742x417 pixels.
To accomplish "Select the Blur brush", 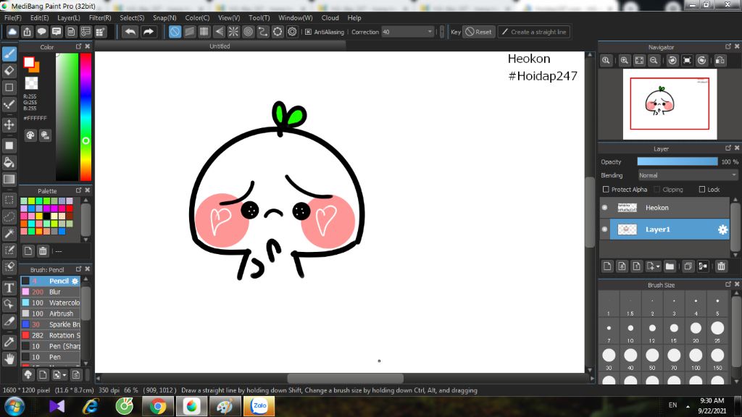I will click(50, 292).
